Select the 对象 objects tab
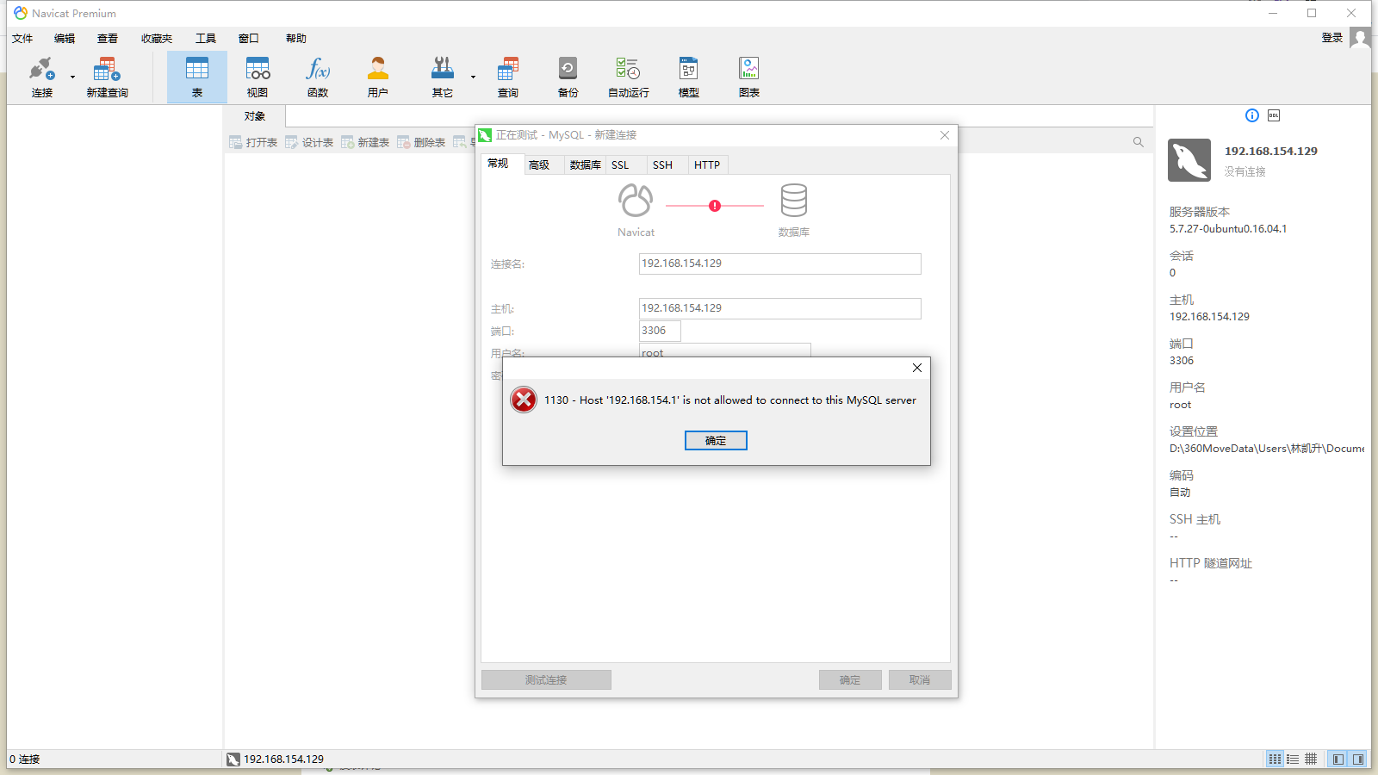 255,116
